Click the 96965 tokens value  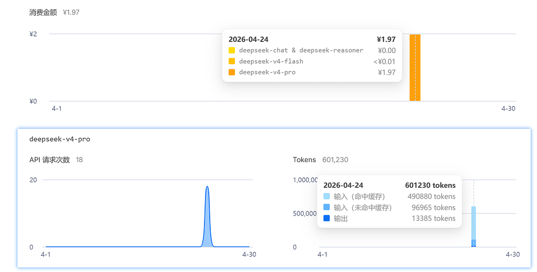(434, 208)
